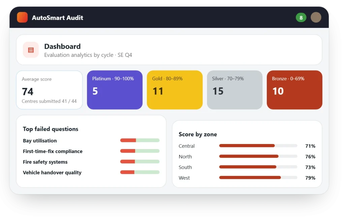
Task: Click the Silver count 15
Action: coord(218,91)
